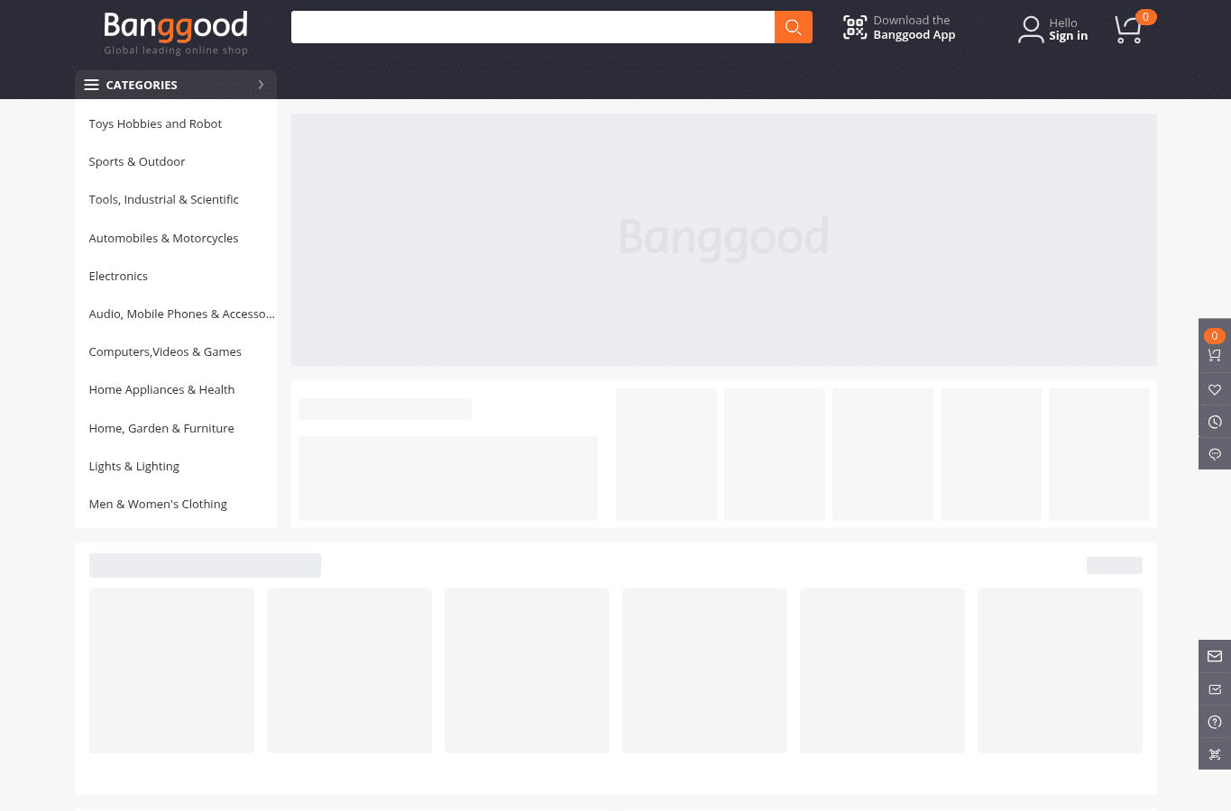Image resolution: width=1231 pixels, height=811 pixels.
Task: Click the scan QR icon in sidebar
Action: [x=1215, y=754]
